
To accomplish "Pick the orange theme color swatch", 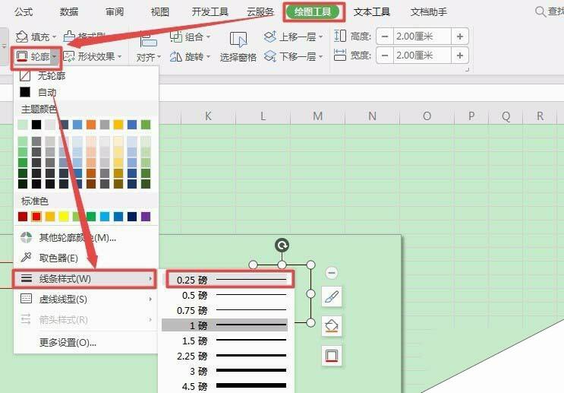I will pyautogui.click(x=91, y=125).
